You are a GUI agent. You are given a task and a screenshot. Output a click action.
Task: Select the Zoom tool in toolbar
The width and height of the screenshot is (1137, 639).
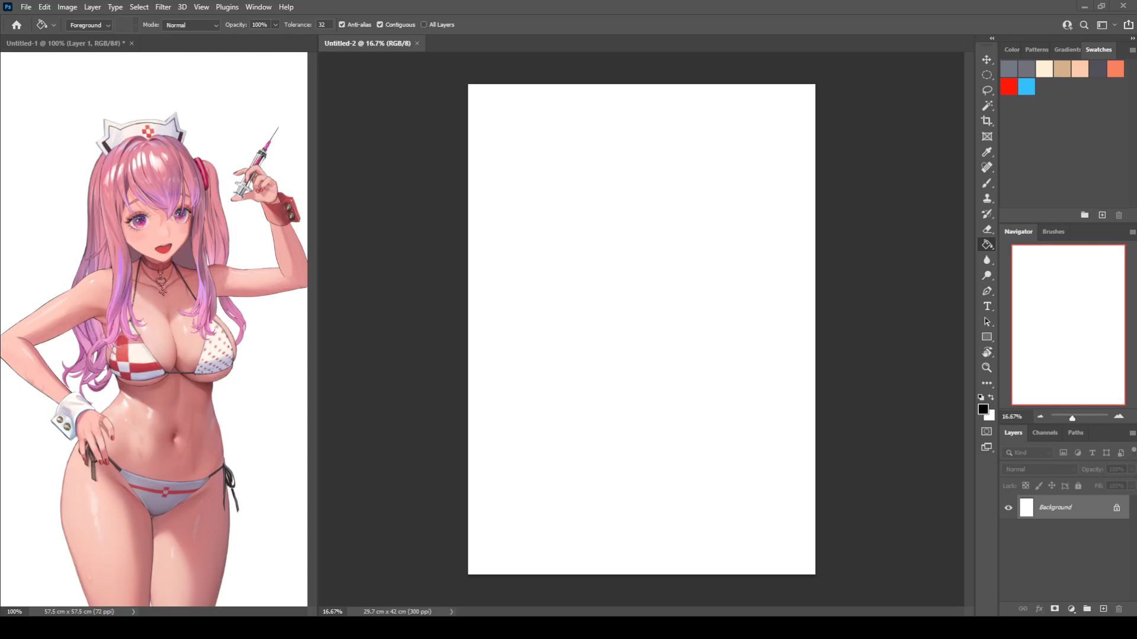pos(987,368)
